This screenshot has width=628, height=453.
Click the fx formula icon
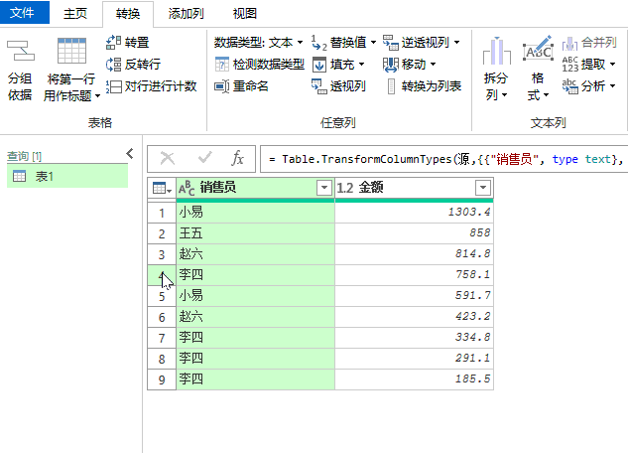(x=237, y=158)
